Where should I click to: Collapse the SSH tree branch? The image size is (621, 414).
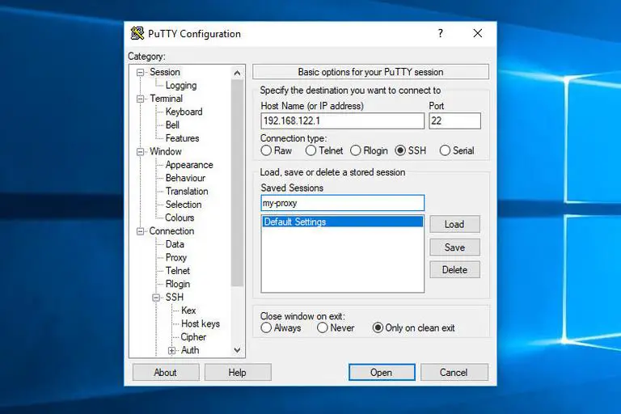pos(156,298)
